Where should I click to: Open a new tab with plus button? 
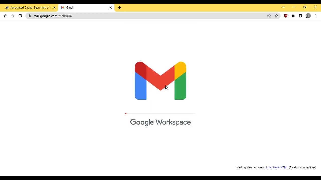pyautogui.click(x=120, y=8)
